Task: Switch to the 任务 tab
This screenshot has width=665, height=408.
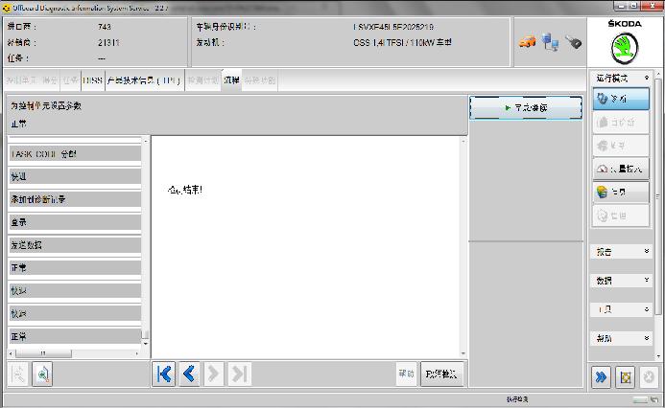Action: pos(70,80)
